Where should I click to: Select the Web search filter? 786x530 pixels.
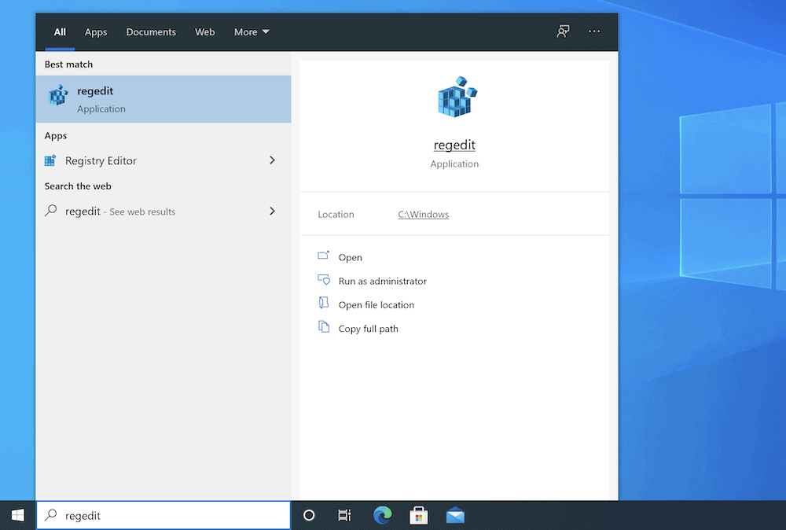(204, 31)
